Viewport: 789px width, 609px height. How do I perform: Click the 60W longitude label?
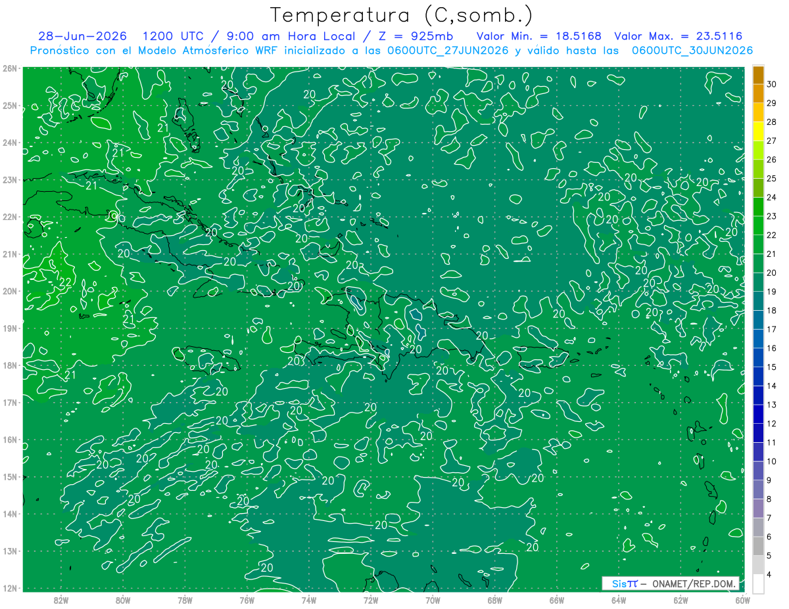[x=743, y=600]
